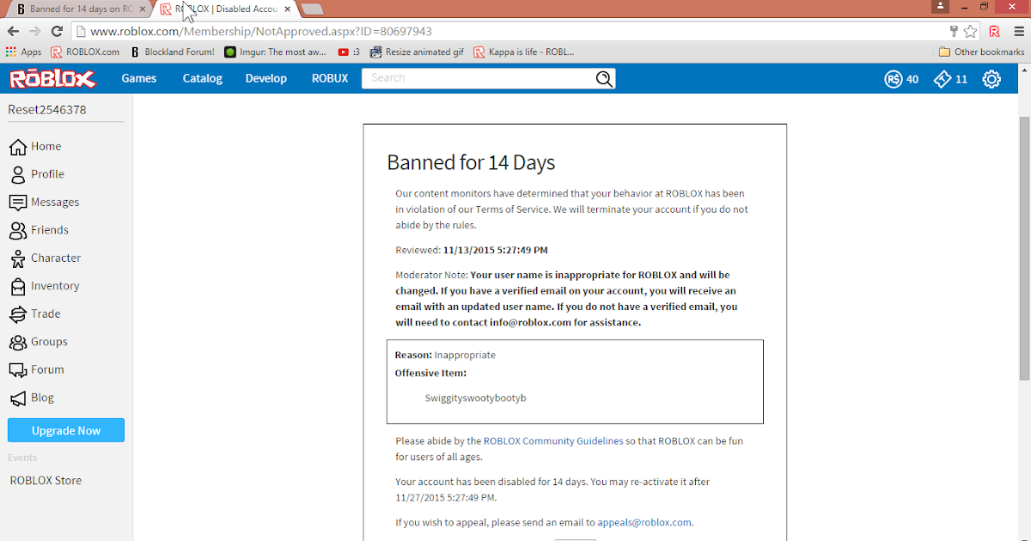This screenshot has height=541, width=1031.
Task: Click the 'Banned for 14 Days' heading
Action: [x=471, y=163]
